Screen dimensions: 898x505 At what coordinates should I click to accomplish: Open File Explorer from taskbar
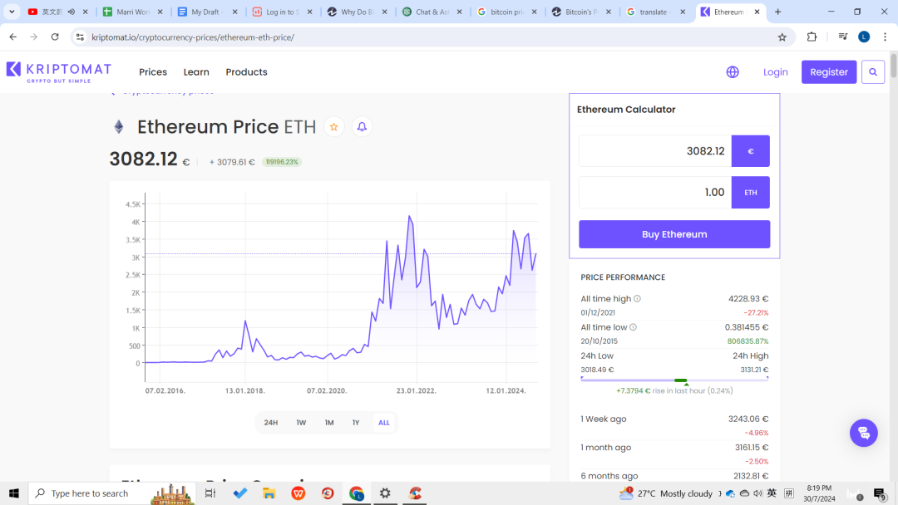pos(269,493)
